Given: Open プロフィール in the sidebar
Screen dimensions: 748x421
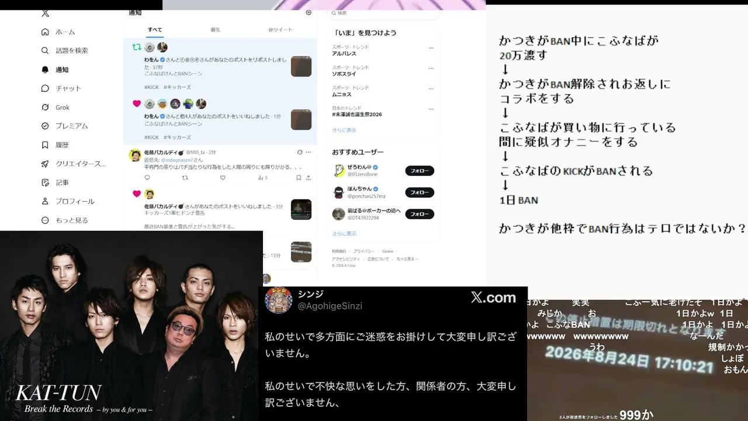Looking at the screenshot, I should 68,201.
